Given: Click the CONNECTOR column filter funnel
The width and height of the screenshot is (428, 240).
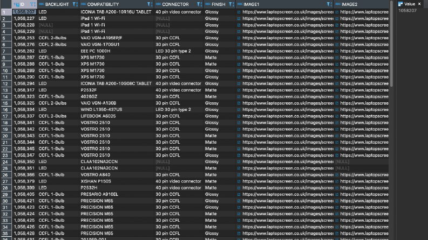Looking at the screenshot, I should point(199,4).
